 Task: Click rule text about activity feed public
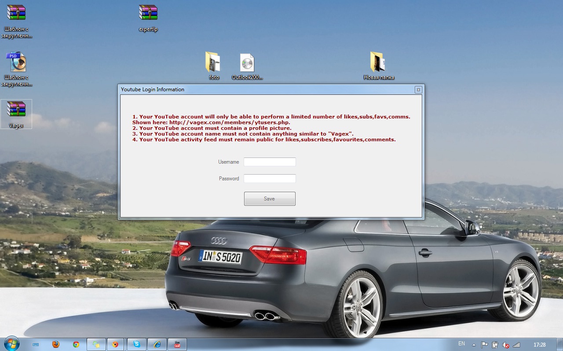[264, 140]
